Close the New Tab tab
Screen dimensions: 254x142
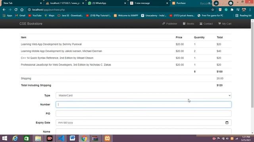click(41, 3)
